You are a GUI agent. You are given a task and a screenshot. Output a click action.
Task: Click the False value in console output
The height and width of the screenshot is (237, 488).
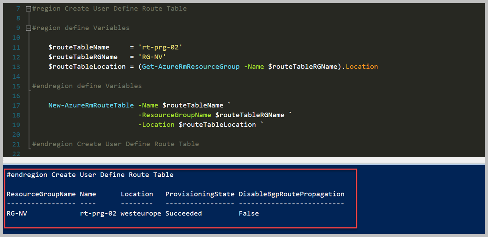click(x=248, y=213)
